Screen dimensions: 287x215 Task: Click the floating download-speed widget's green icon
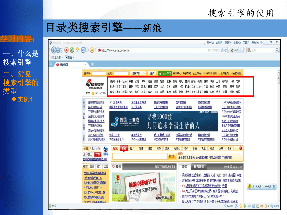[x=250, y=186]
